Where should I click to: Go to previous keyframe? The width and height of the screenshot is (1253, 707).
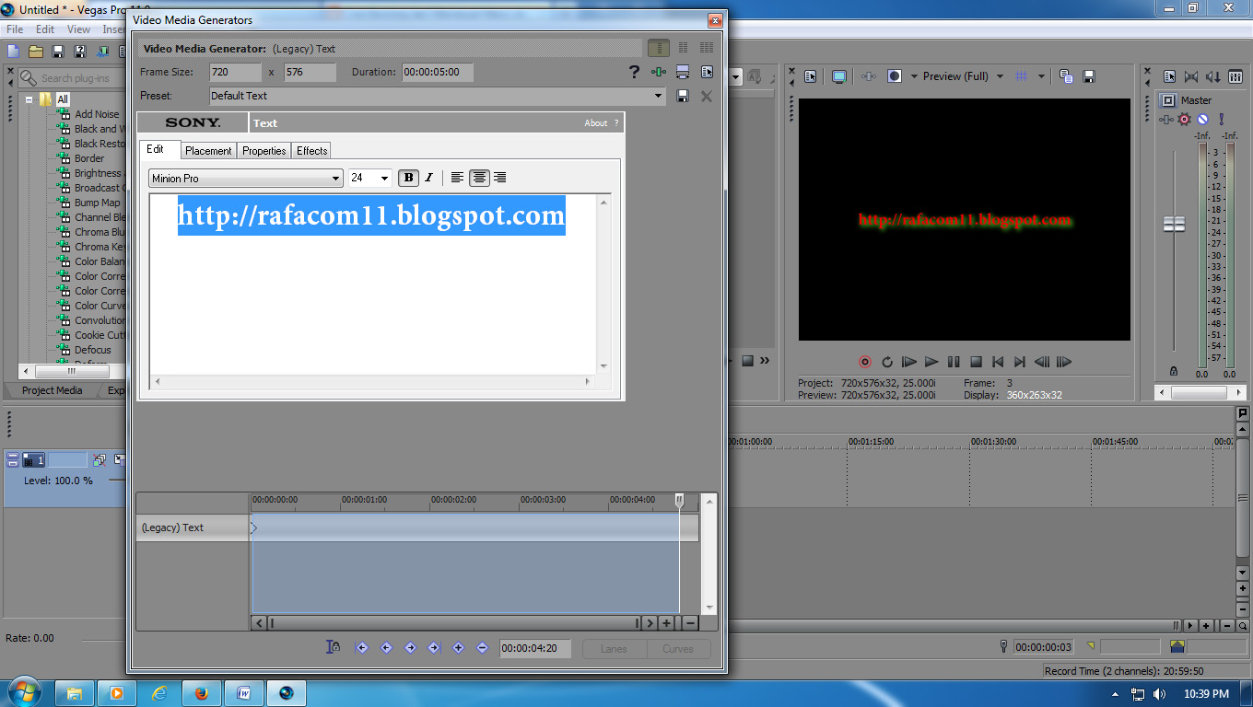(x=386, y=648)
